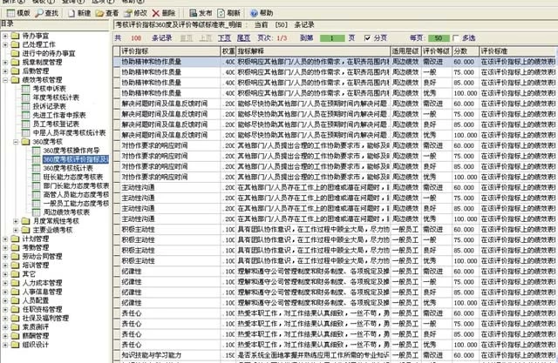
Task: Click the page number input field
Action: point(332,38)
